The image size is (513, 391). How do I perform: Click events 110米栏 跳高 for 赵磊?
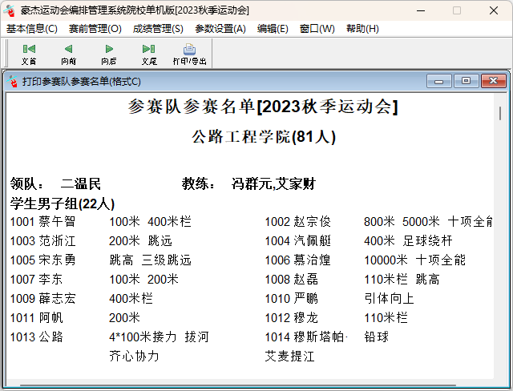[402, 280]
